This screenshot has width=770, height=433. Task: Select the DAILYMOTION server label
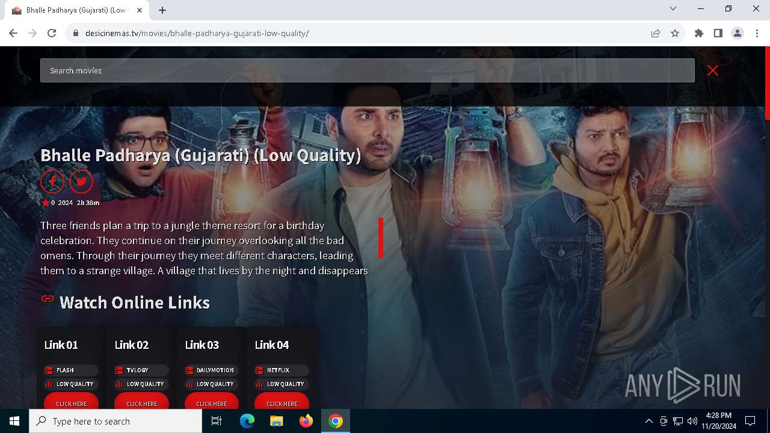212,370
